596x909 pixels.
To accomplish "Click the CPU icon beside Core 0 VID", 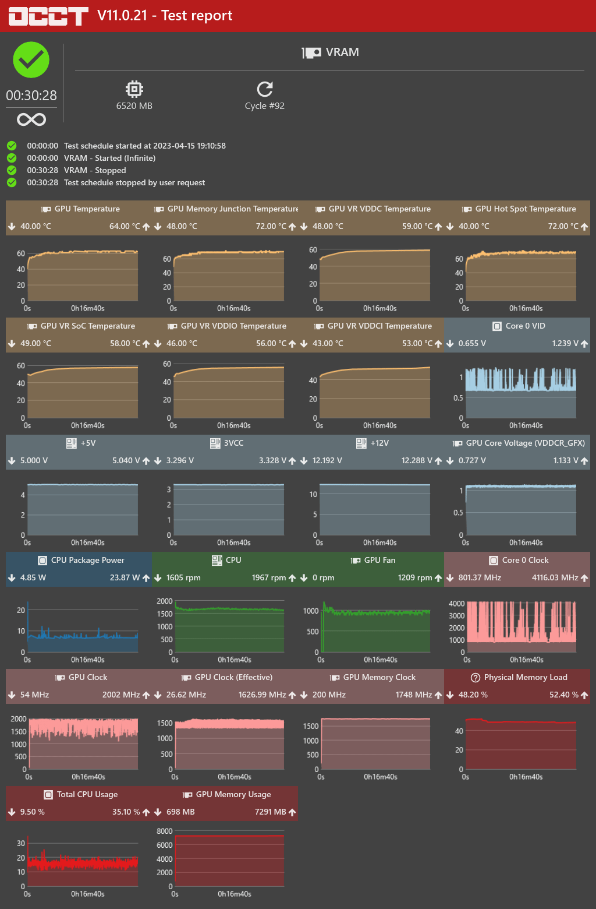I will click(x=497, y=326).
